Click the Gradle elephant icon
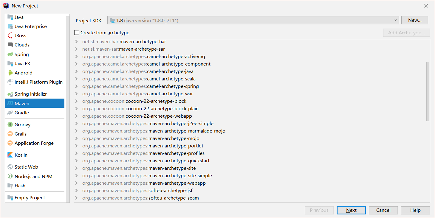Screen dimensions: 435x218 click(x=10, y=113)
